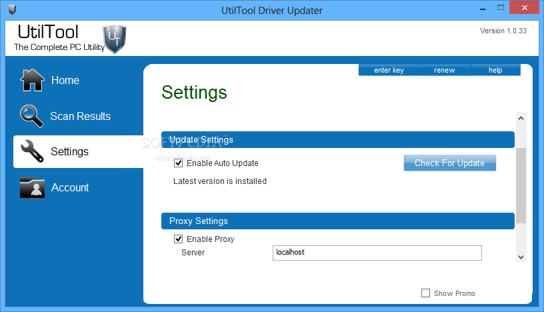
Task: Click 'Latest version is installed' text
Action: tap(220, 181)
